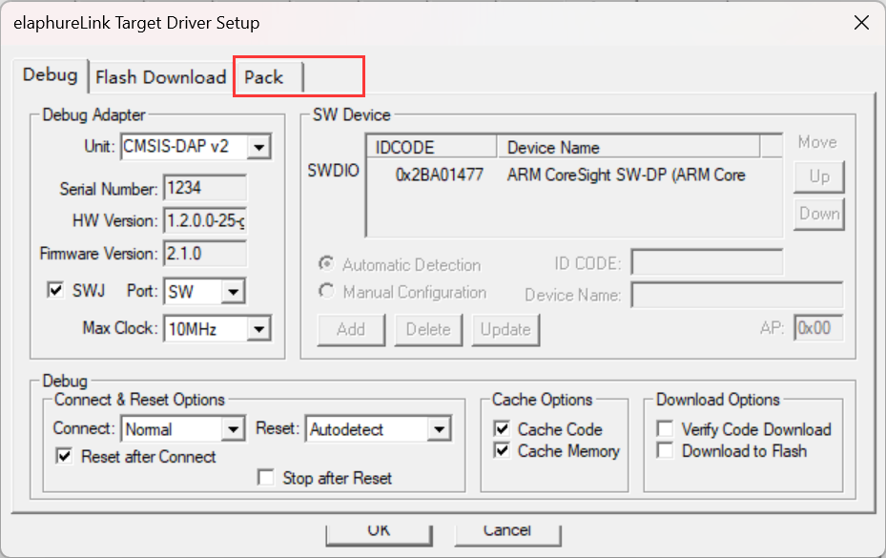Enable Verify Code Download checkbox
Screen dimensions: 886x558
[x=665, y=428]
